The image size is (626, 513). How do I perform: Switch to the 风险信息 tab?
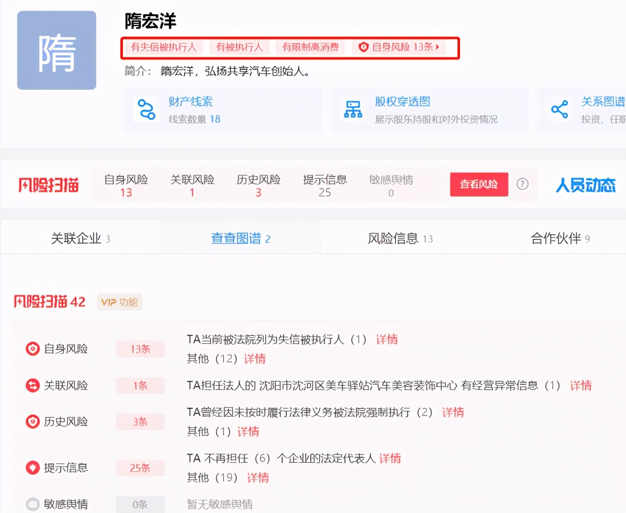tap(400, 238)
